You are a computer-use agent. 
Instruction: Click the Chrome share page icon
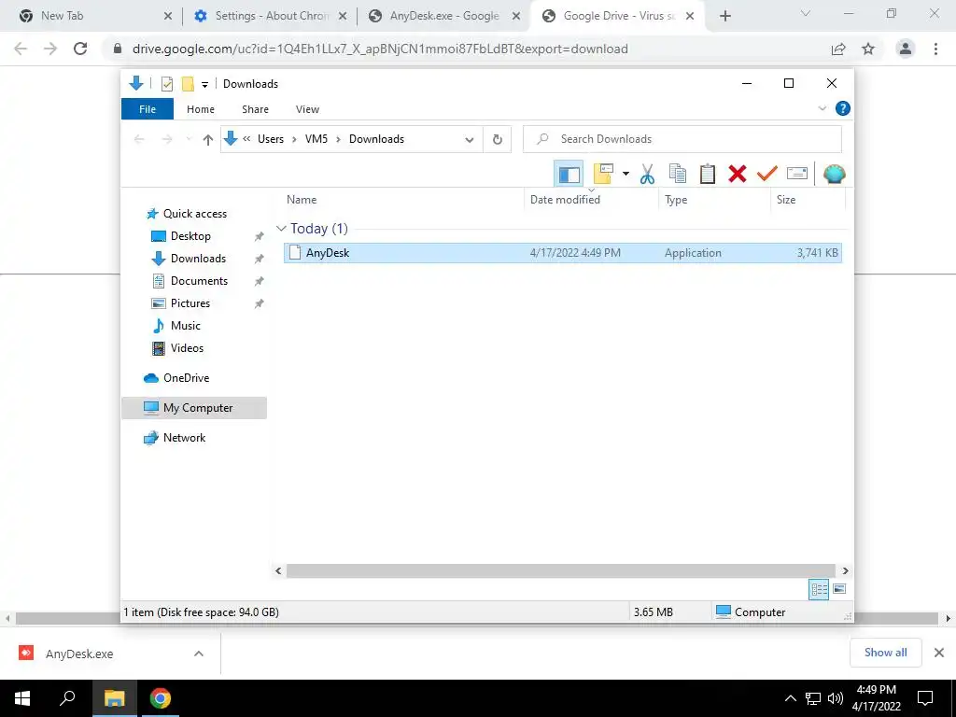pyautogui.click(x=838, y=49)
